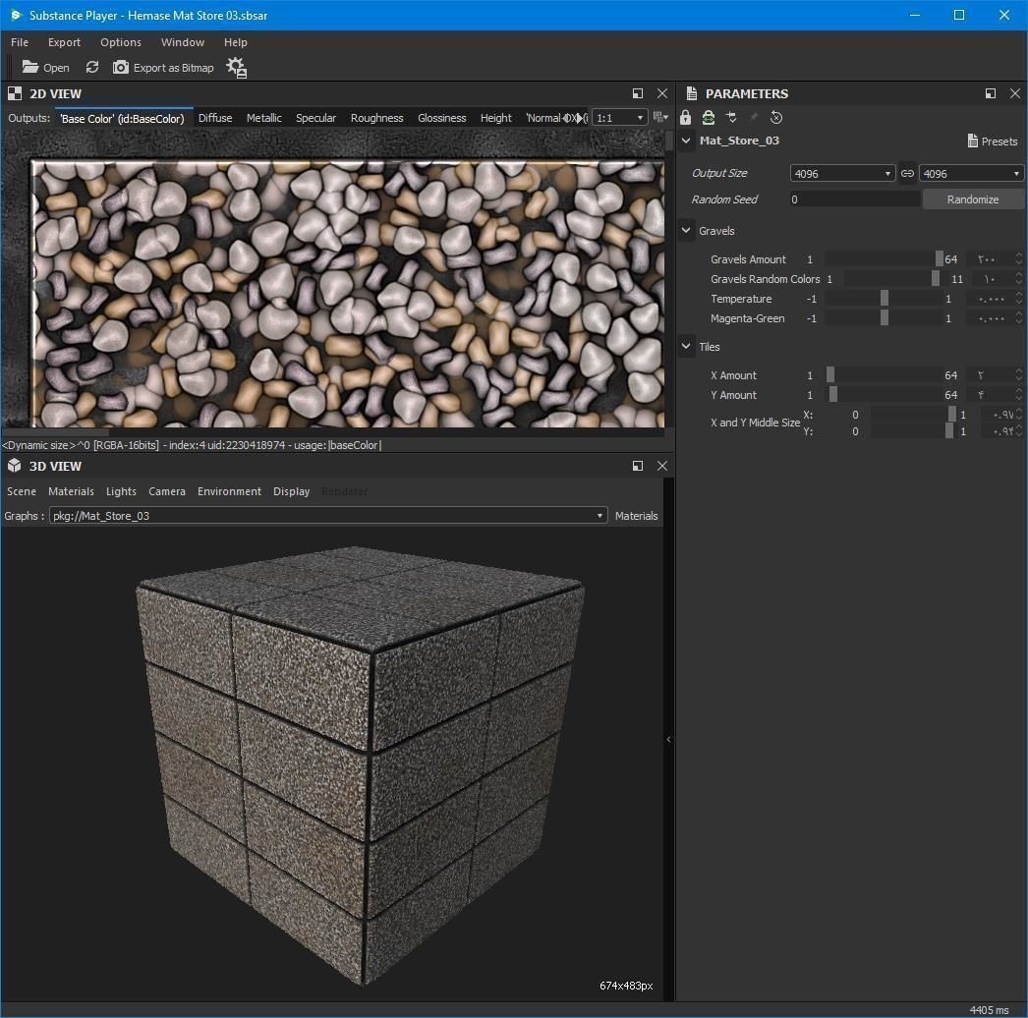Screen dimensions: 1028x1018
Task: Click the Randomize button
Action: 972,199
